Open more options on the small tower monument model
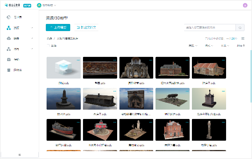252x159 pixels. (x=223, y=91)
